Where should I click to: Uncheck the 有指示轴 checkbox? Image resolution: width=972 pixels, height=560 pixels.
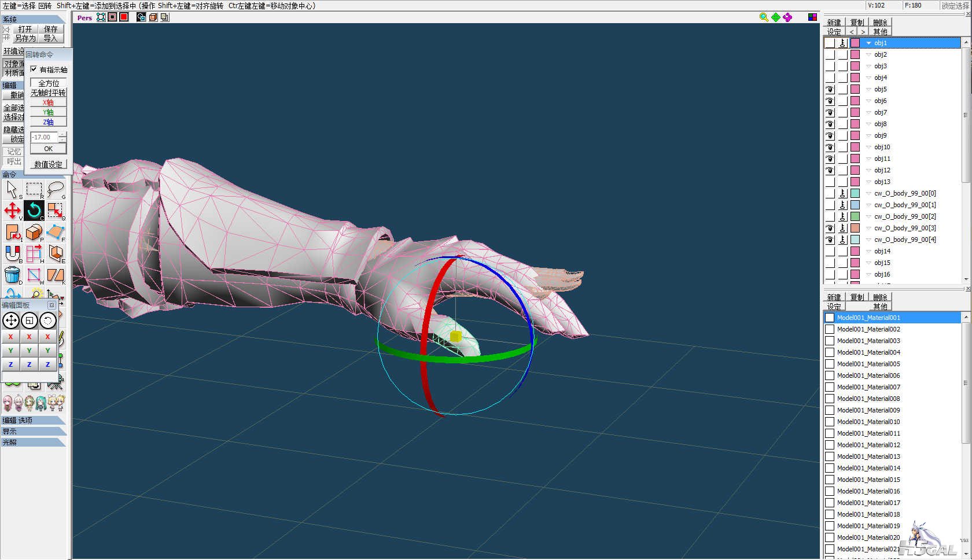pos(34,69)
